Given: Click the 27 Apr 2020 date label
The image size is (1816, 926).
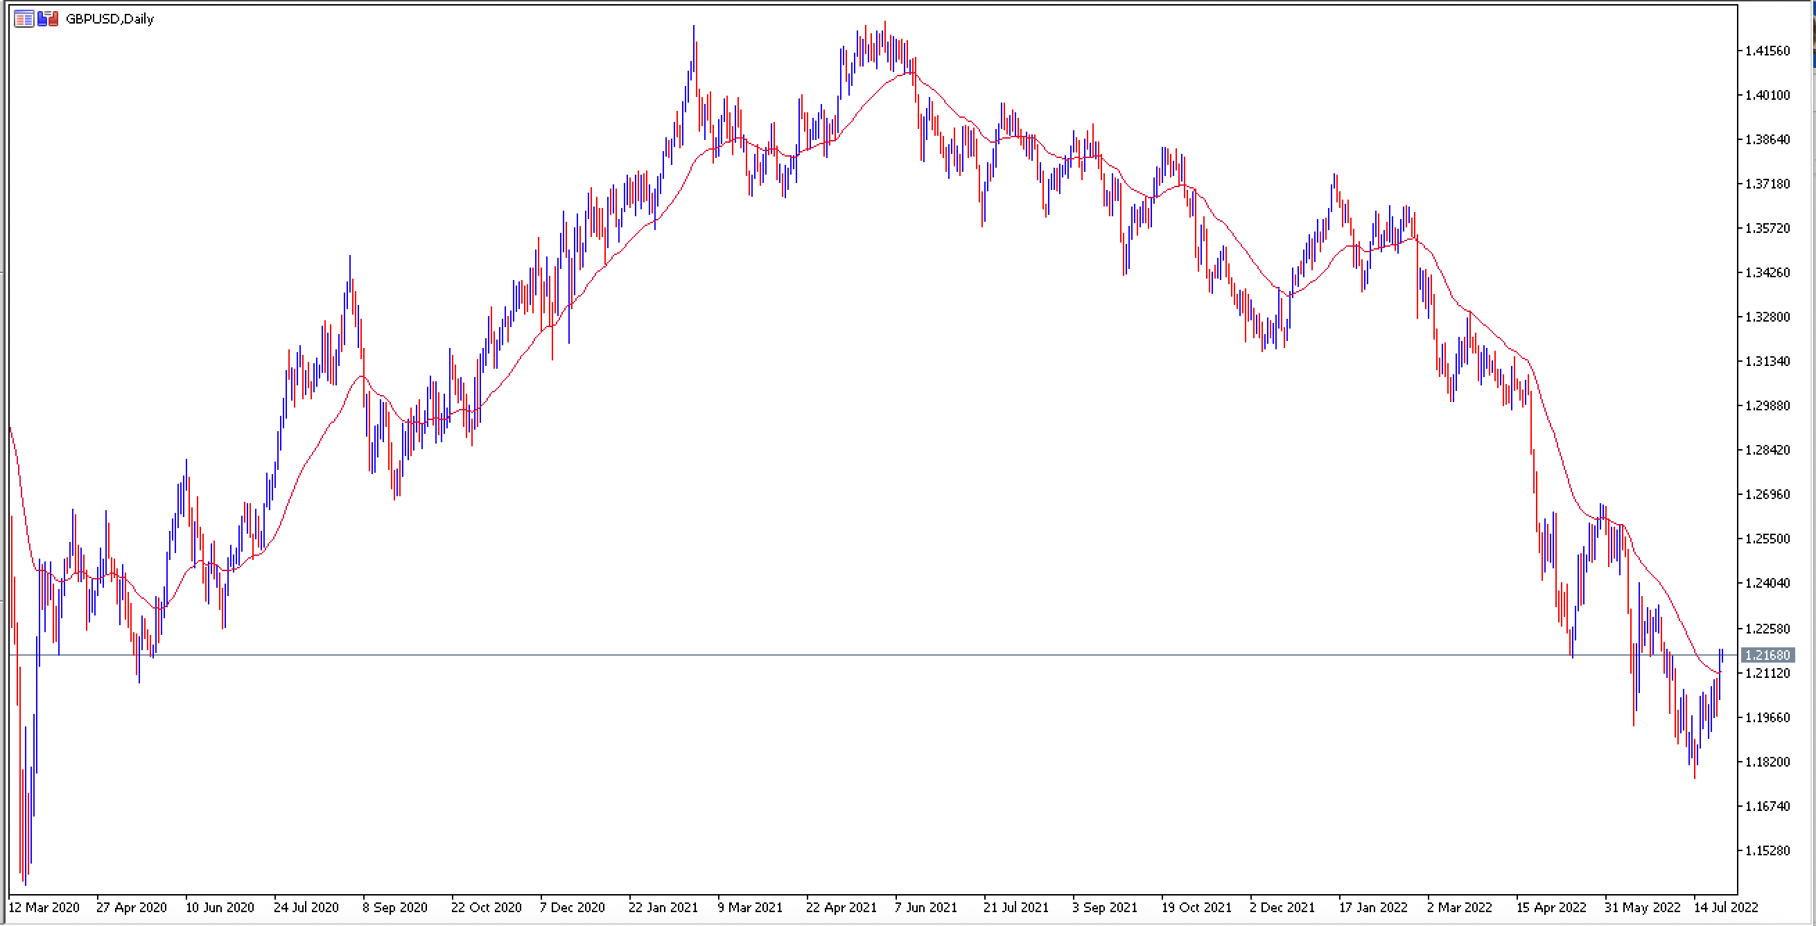Looking at the screenshot, I should click(132, 909).
